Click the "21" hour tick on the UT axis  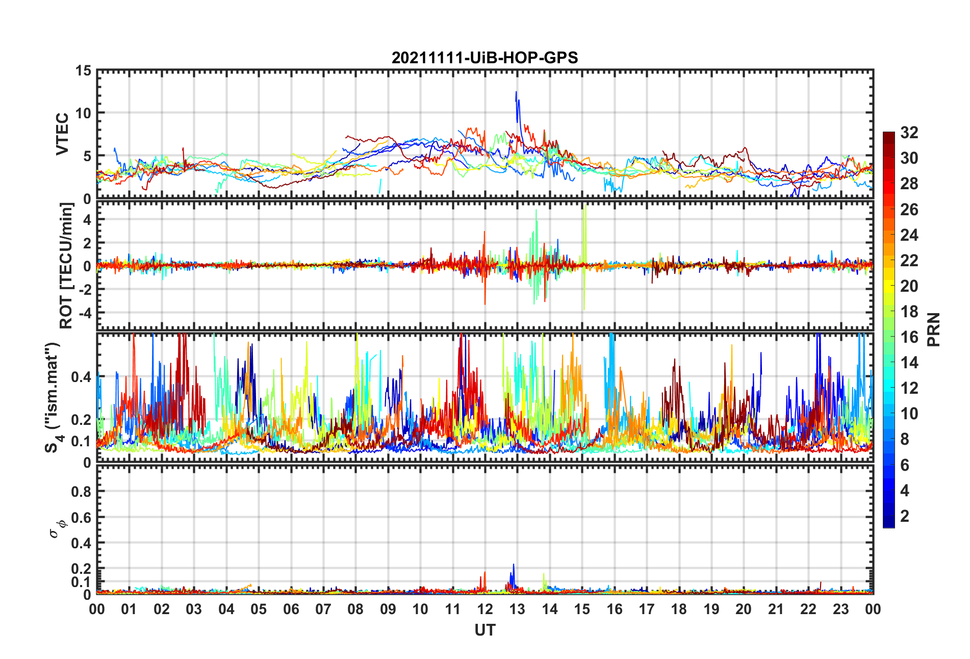[x=776, y=609]
